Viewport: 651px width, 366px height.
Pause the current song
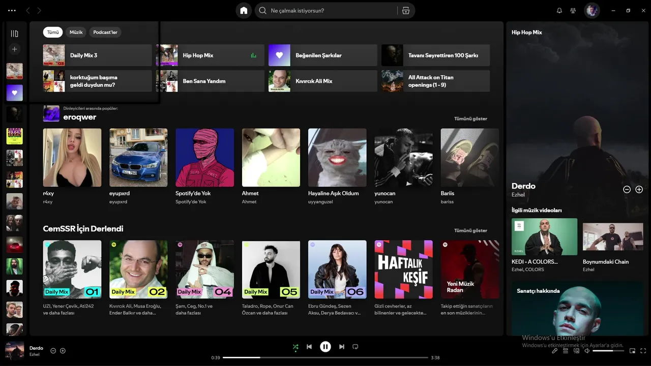click(x=325, y=347)
